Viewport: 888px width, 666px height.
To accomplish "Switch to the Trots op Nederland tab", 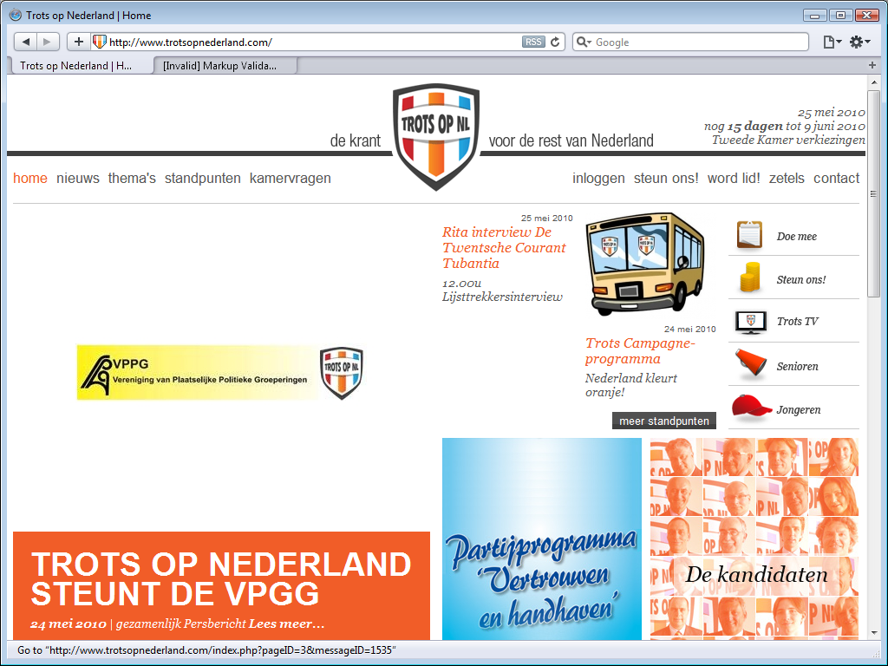I will click(x=82, y=66).
